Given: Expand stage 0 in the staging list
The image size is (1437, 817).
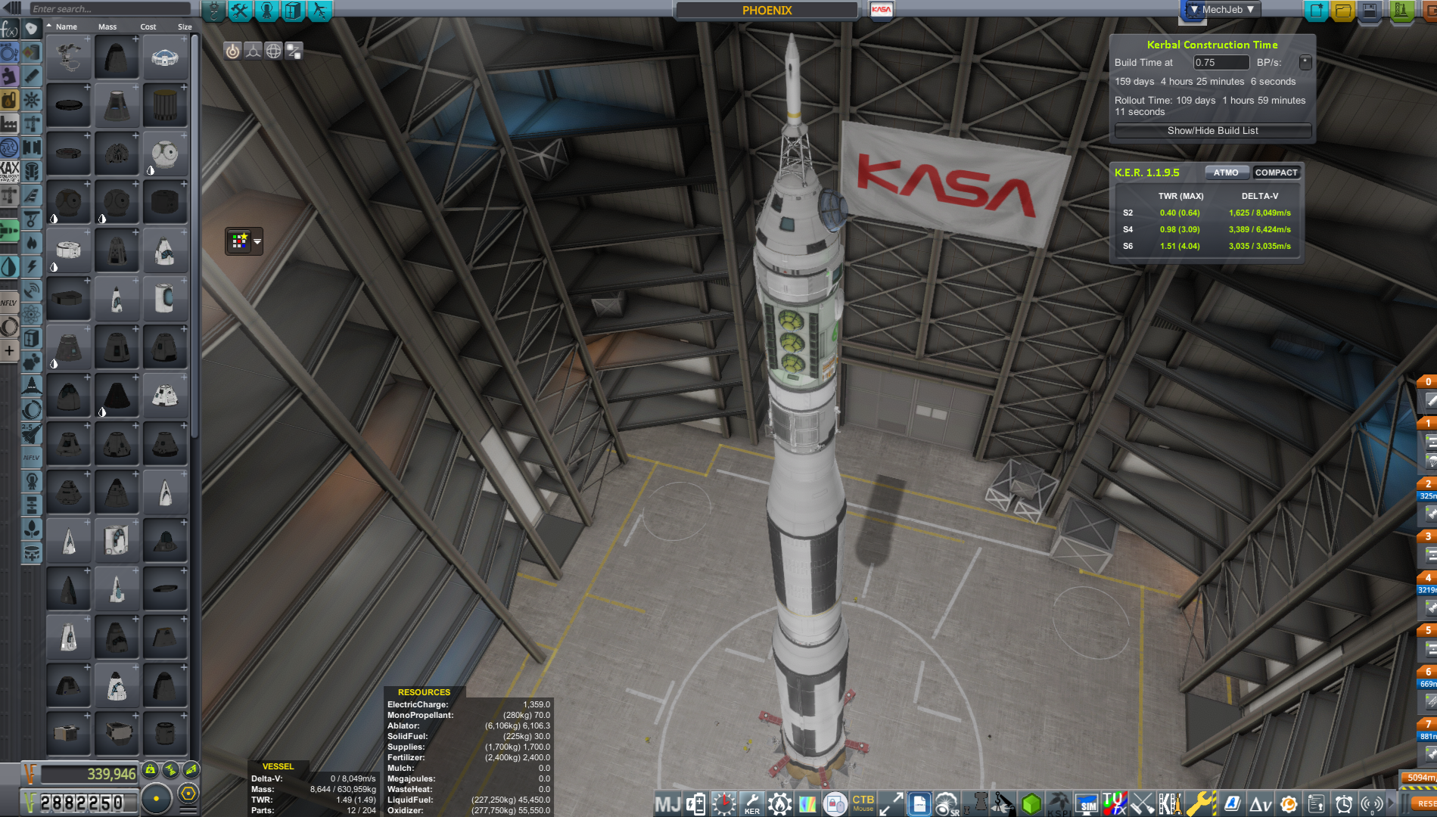Looking at the screenshot, I should [1428, 382].
